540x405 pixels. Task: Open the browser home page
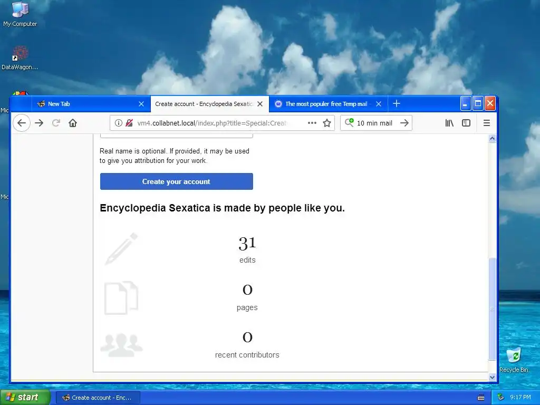coord(73,123)
